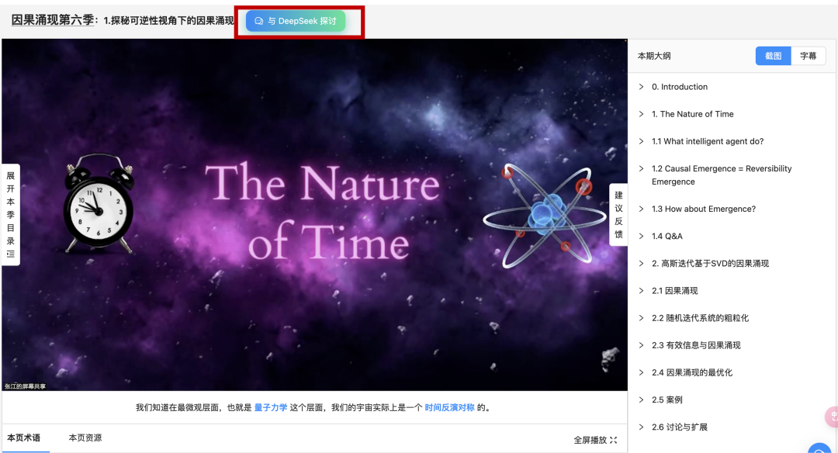838x453 pixels.
Task: Click the list icon under 展开本季目录
Action: (x=11, y=254)
